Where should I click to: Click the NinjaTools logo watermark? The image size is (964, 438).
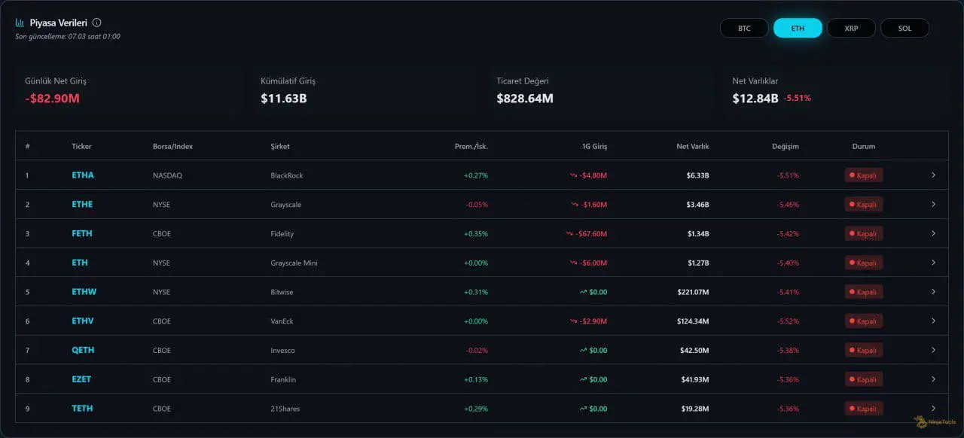coord(930,423)
